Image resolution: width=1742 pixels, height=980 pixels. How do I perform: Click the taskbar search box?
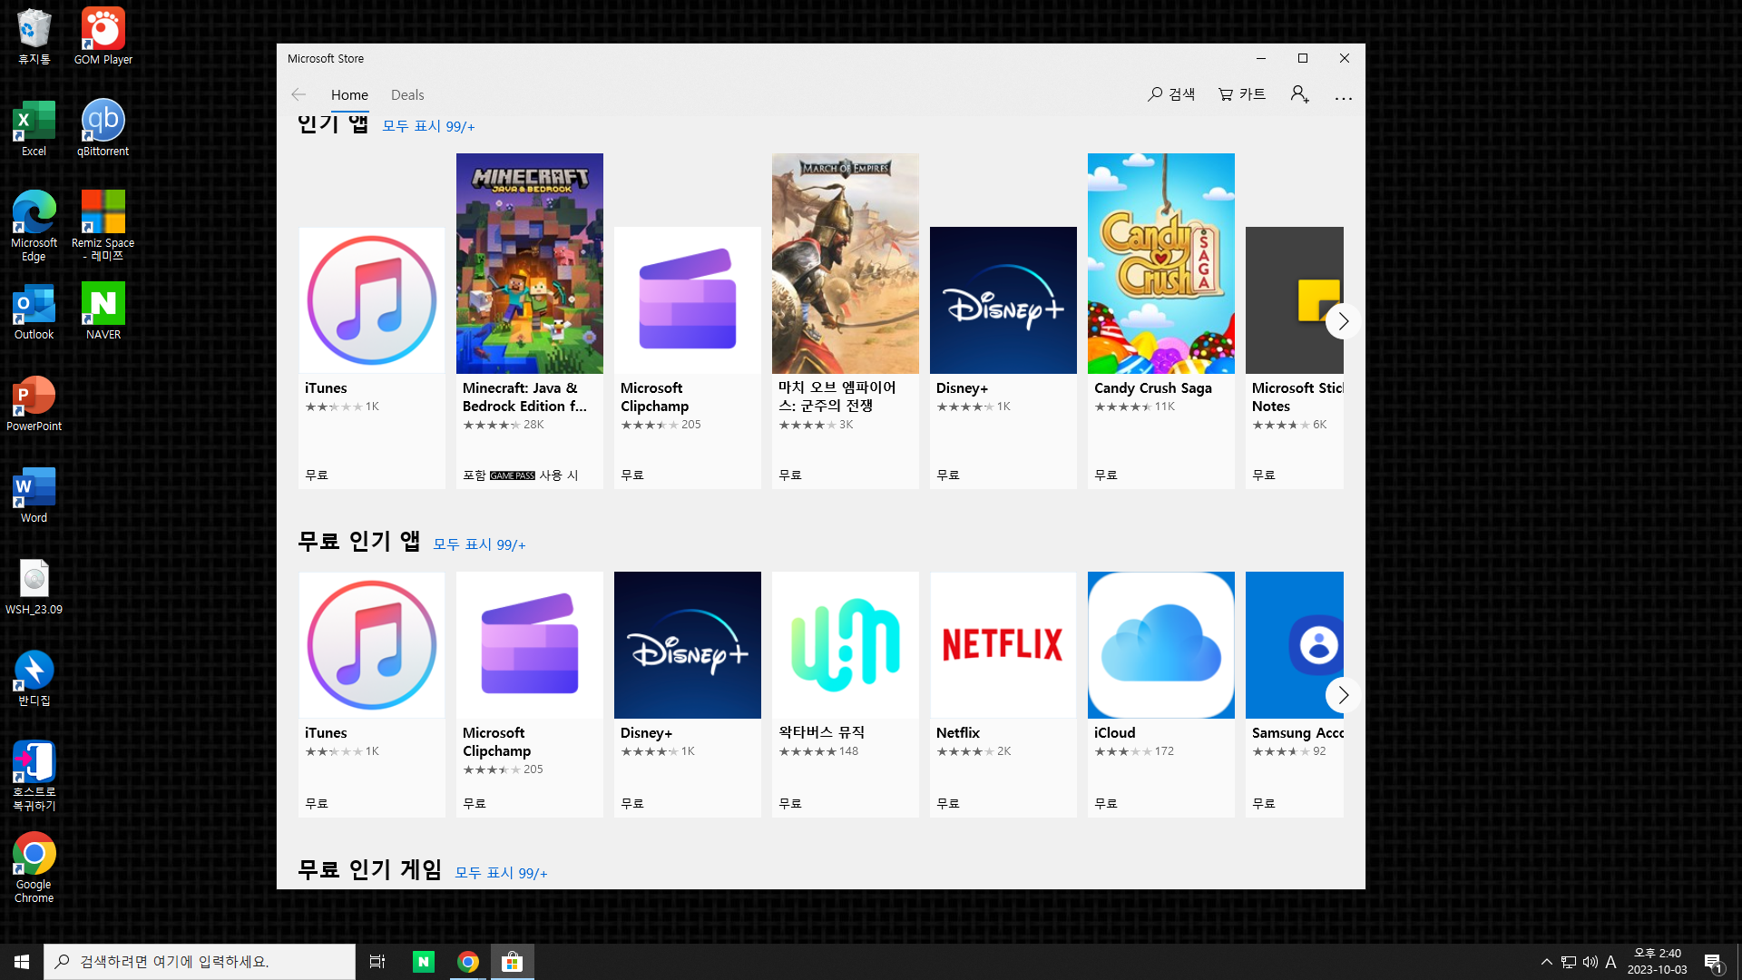pyautogui.click(x=200, y=962)
